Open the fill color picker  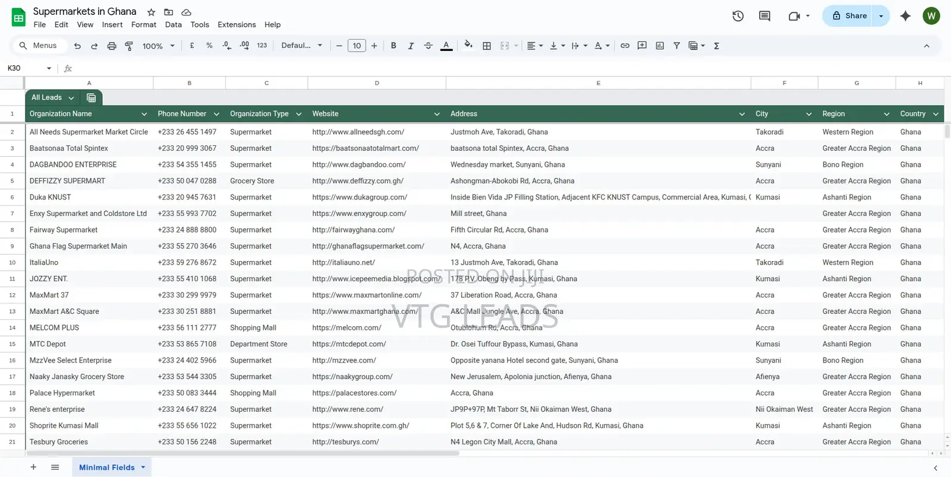click(x=468, y=45)
